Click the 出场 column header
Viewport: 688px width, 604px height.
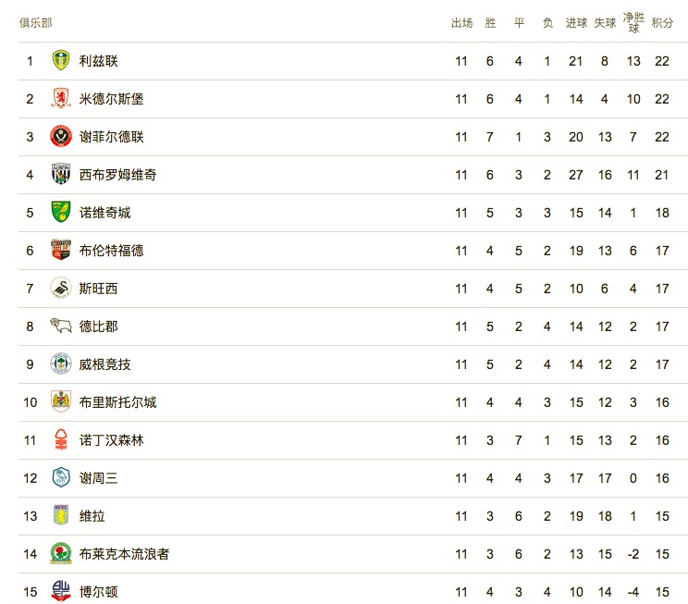[461, 23]
